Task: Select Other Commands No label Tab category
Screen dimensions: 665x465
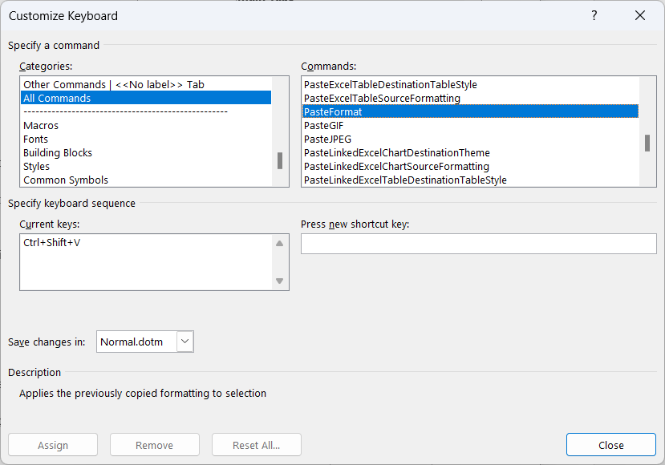Action: [114, 85]
